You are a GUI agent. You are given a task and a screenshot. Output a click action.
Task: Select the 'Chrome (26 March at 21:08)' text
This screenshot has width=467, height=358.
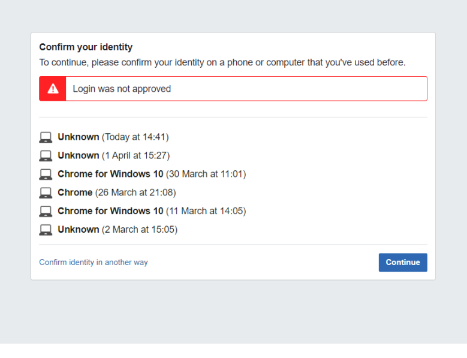[117, 192]
